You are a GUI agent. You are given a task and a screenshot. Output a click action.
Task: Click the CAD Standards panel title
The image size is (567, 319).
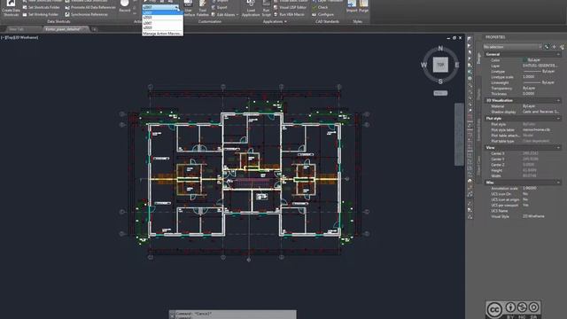click(x=327, y=21)
